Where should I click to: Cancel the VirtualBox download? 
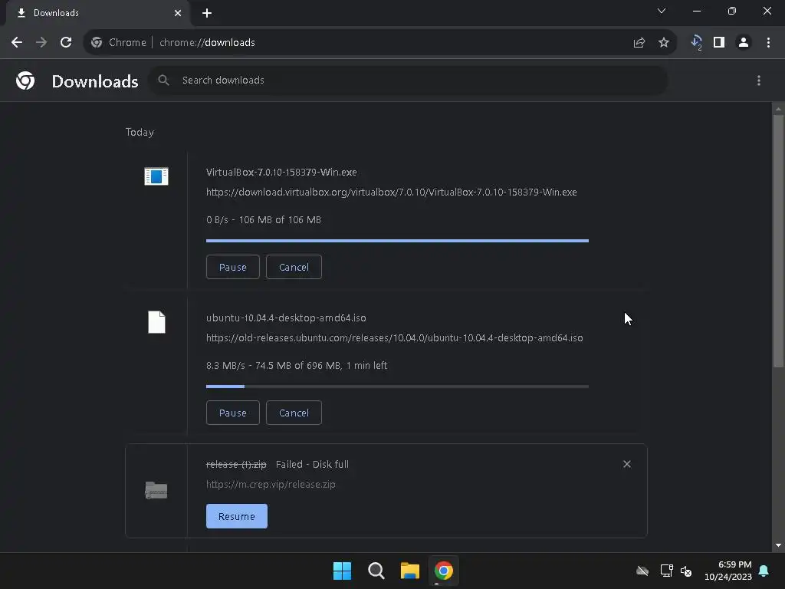tap(294, 267)
